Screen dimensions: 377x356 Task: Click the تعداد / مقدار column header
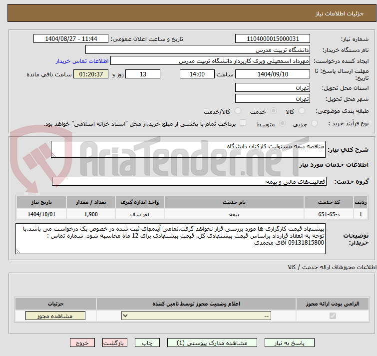(x=91, y=202)
